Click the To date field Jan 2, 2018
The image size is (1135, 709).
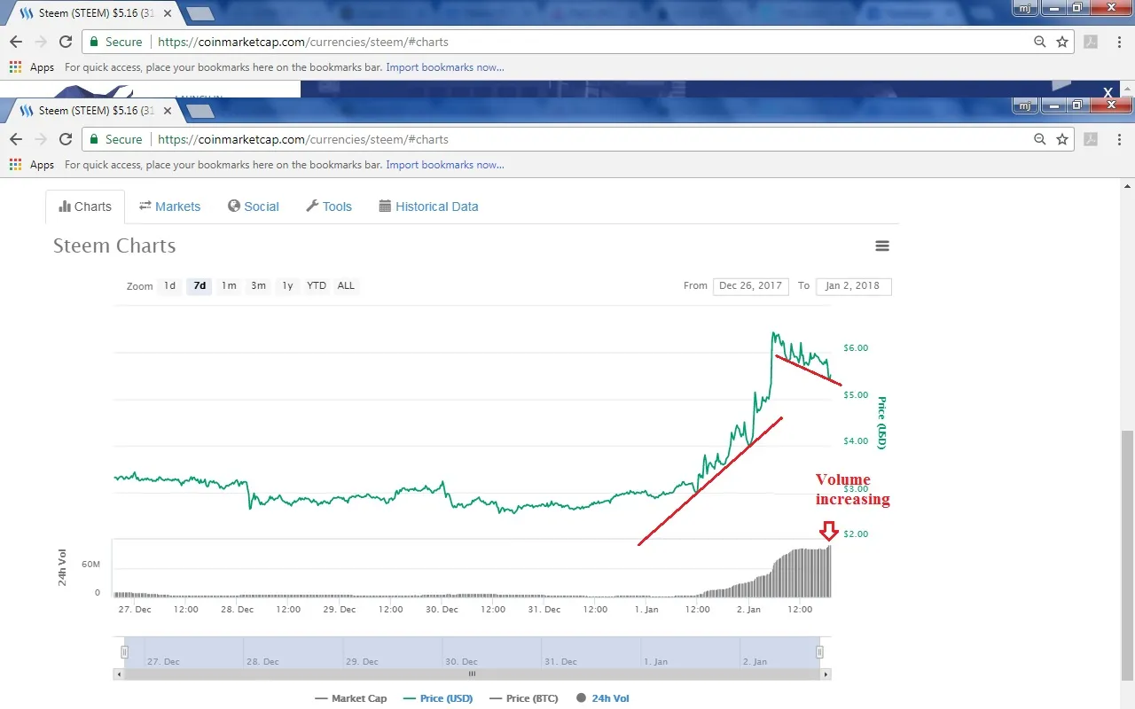[853, 285]
